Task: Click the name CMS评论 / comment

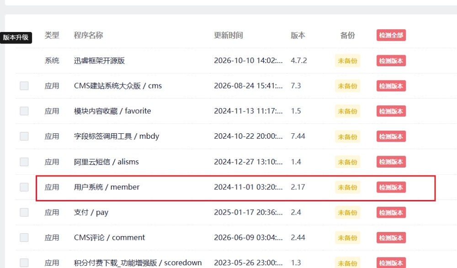Action: pos(109,238)
